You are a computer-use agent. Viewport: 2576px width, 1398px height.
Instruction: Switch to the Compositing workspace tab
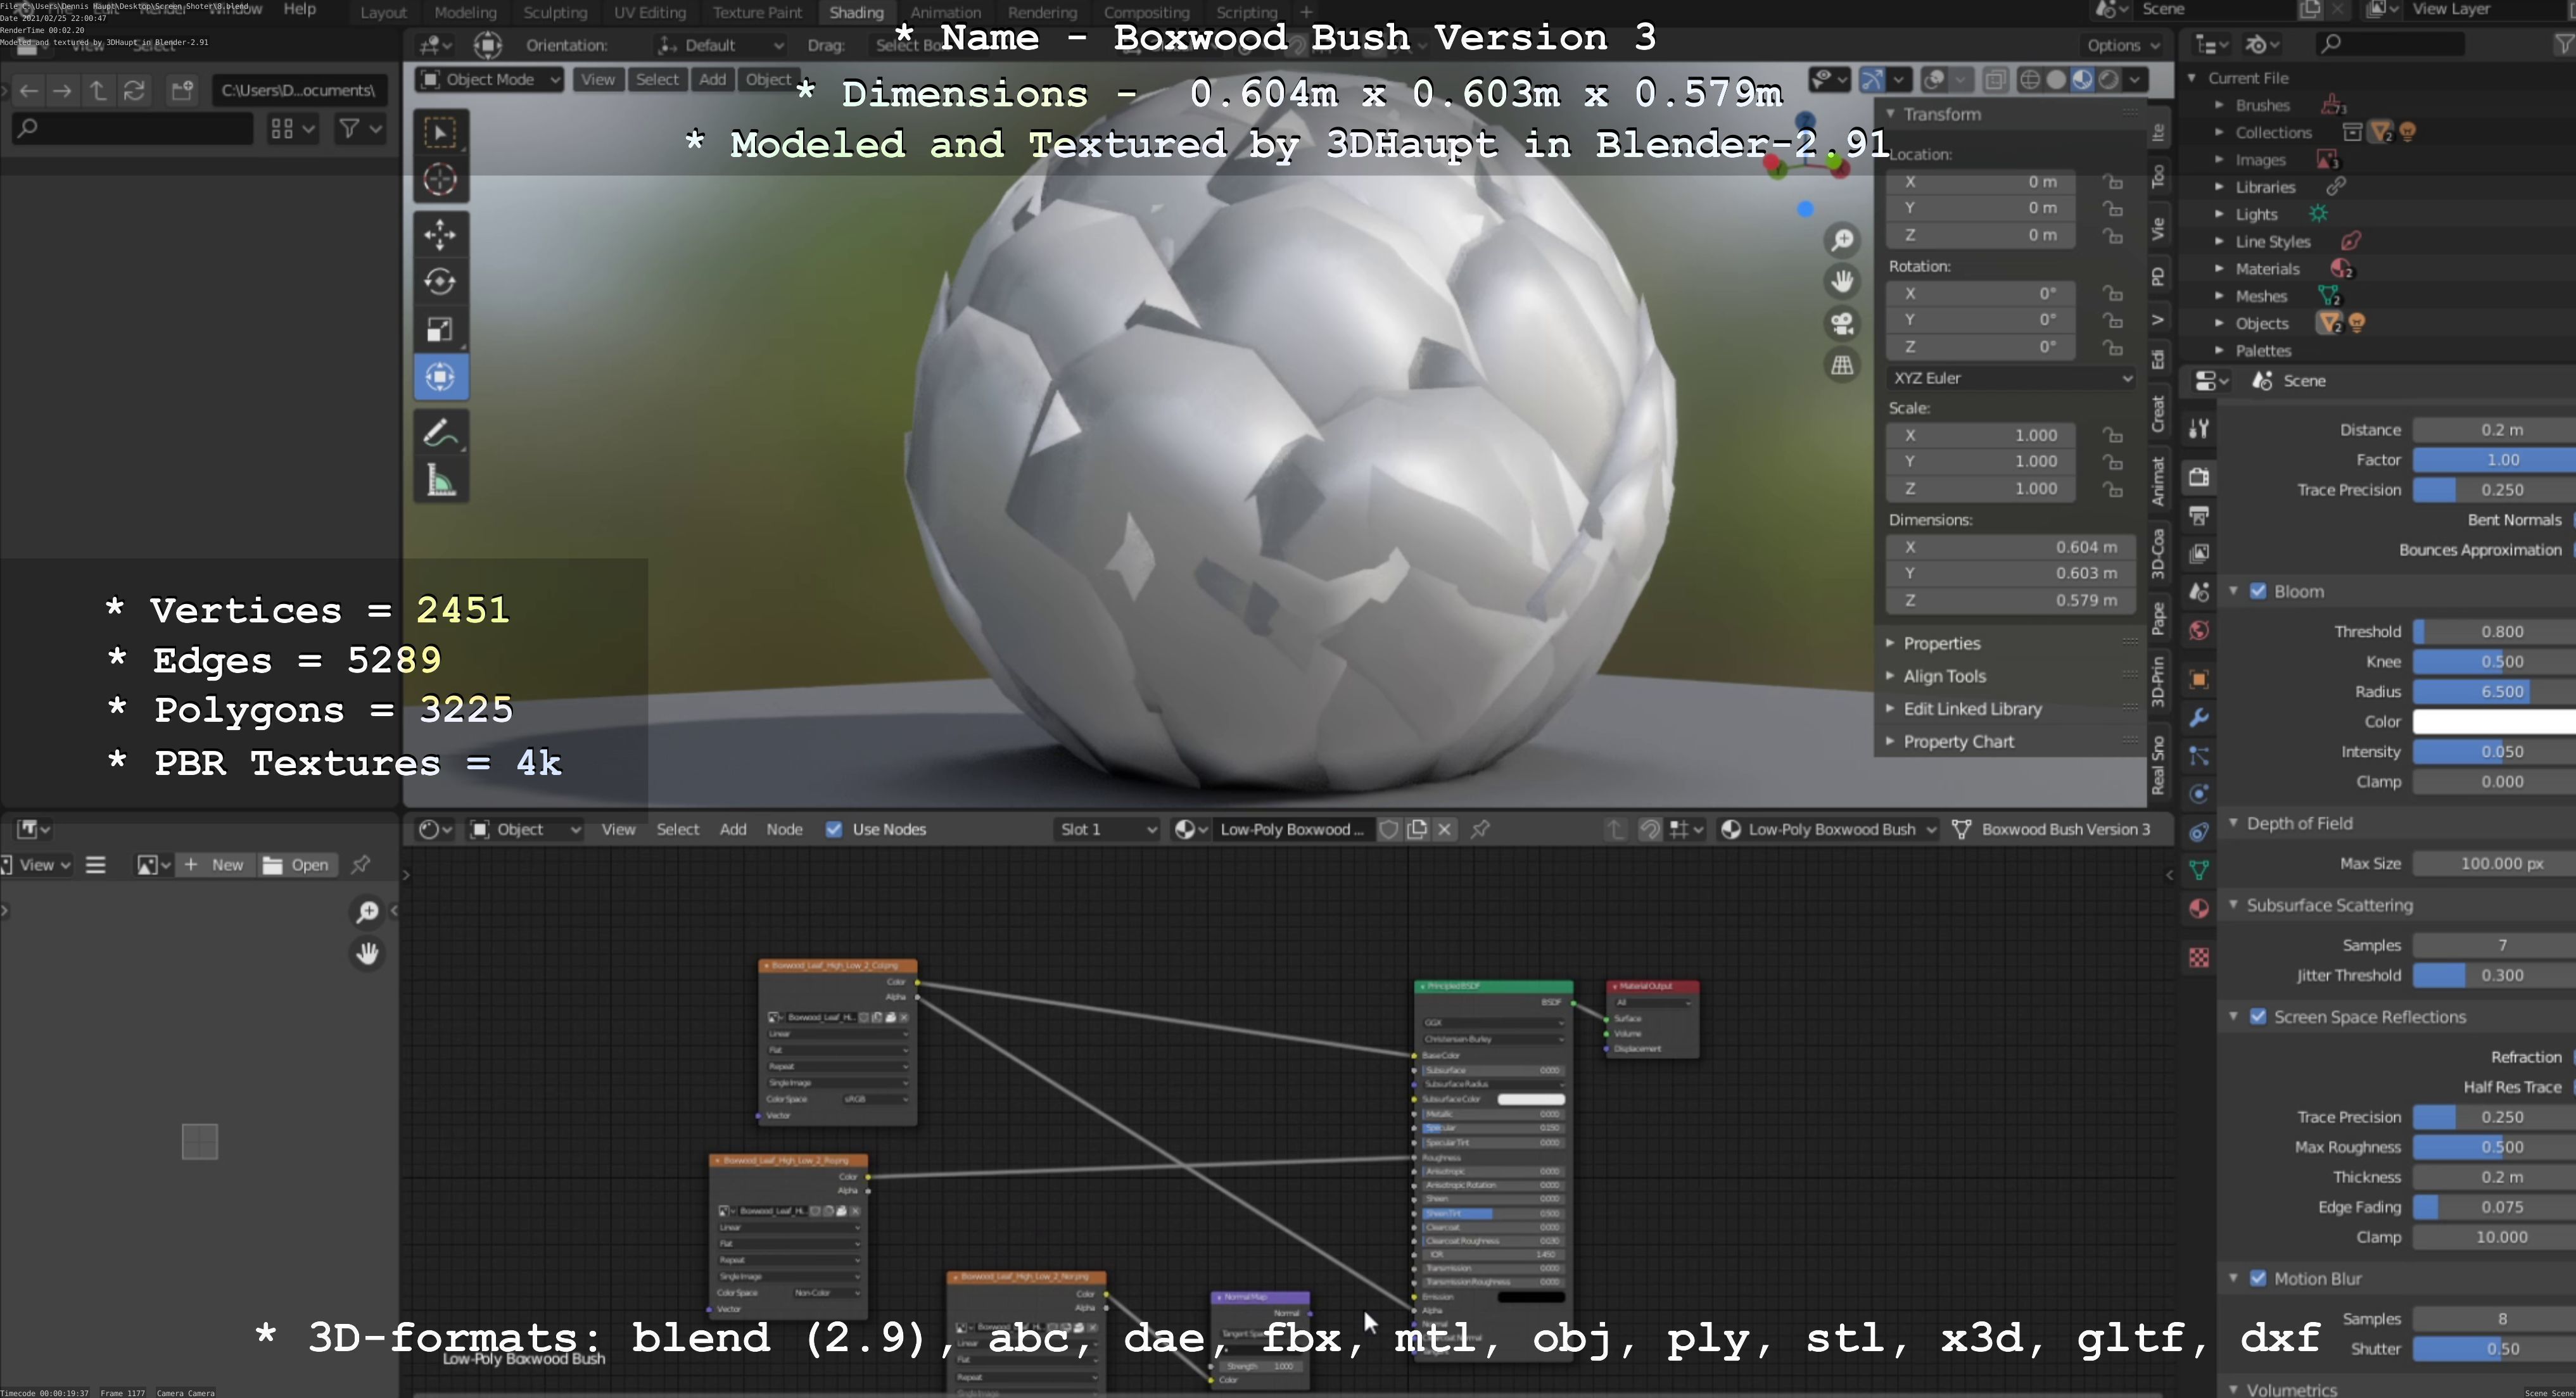[1146, 13]
